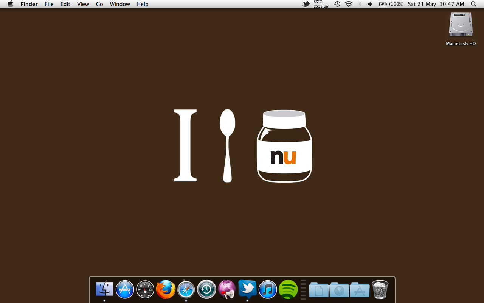Launch iTunes from the Dock
The height and width of the screenshot is (303, 484).
coord(268,289)
